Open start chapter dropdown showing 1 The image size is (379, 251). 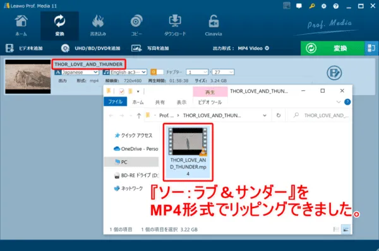click(x=197, y=72)
